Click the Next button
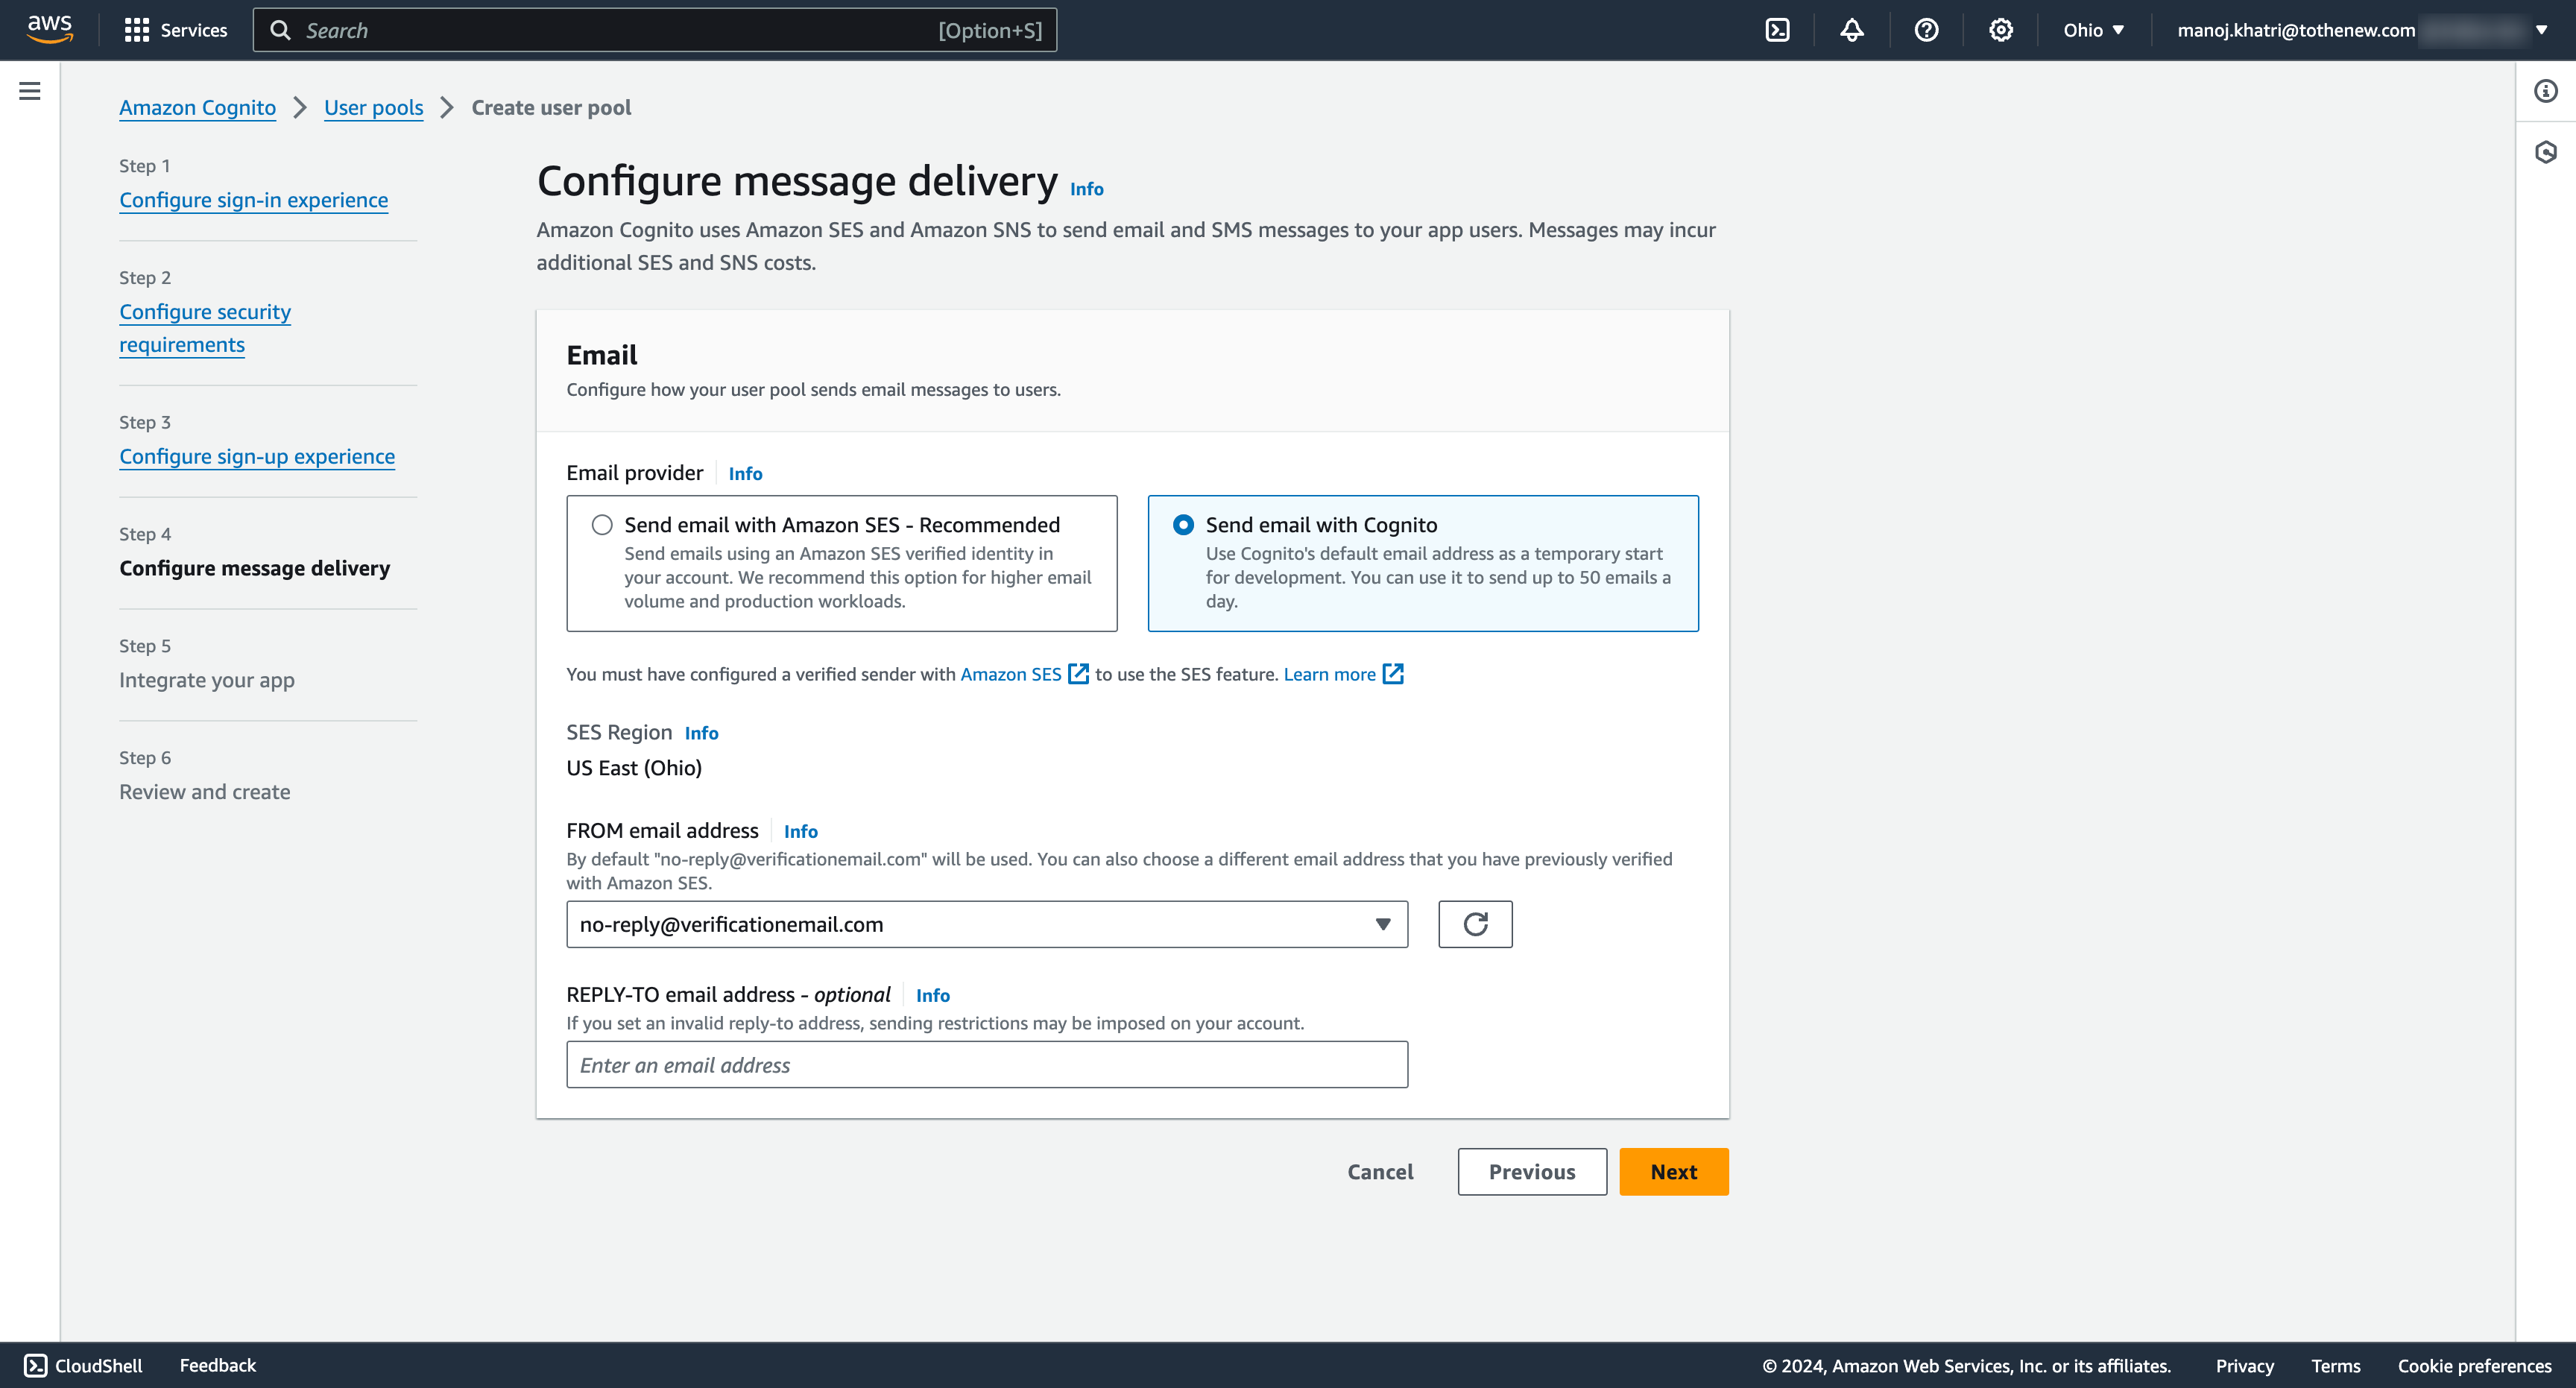This screenshot has width=2576, height=1388. (x=1673, y=1171)
